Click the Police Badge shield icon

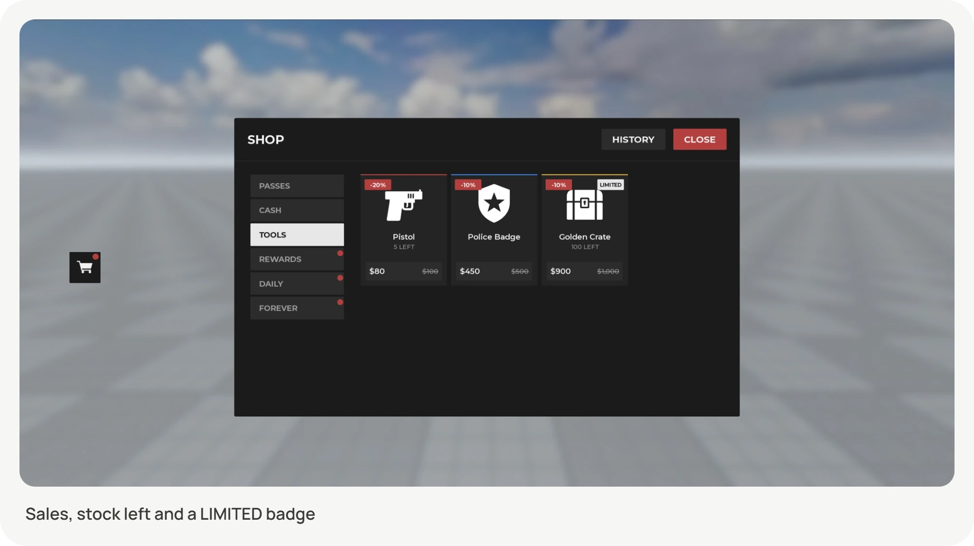click(494, 203)
